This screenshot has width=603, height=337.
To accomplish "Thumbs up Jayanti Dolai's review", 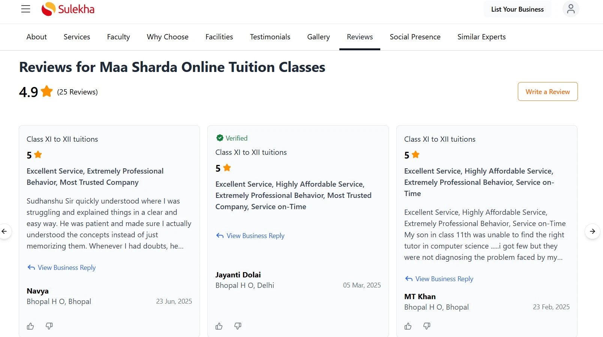I will [x=219, y=326].
